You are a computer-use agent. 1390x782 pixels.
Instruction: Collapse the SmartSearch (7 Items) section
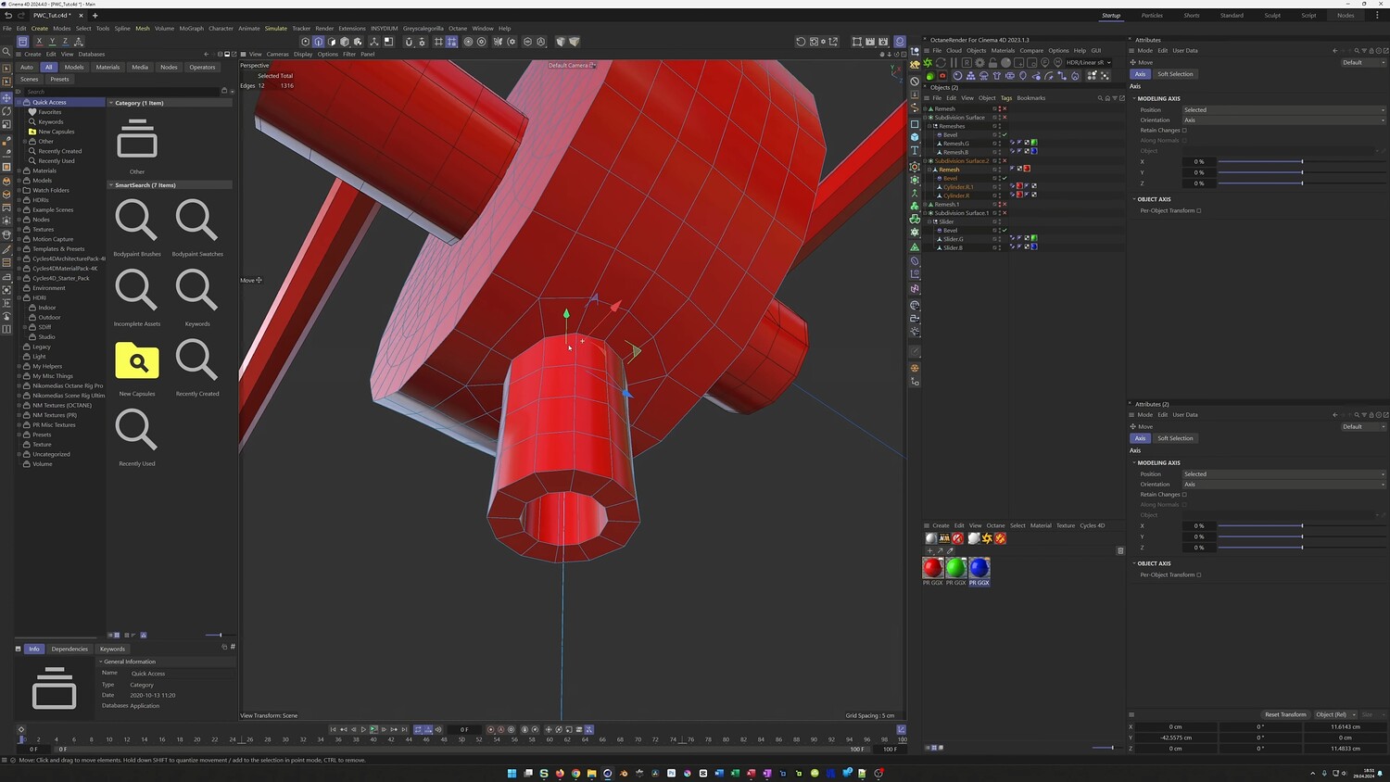[x=111, y=185]
